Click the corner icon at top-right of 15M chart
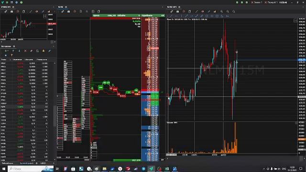306x172 pixels. tap(295, 21)
